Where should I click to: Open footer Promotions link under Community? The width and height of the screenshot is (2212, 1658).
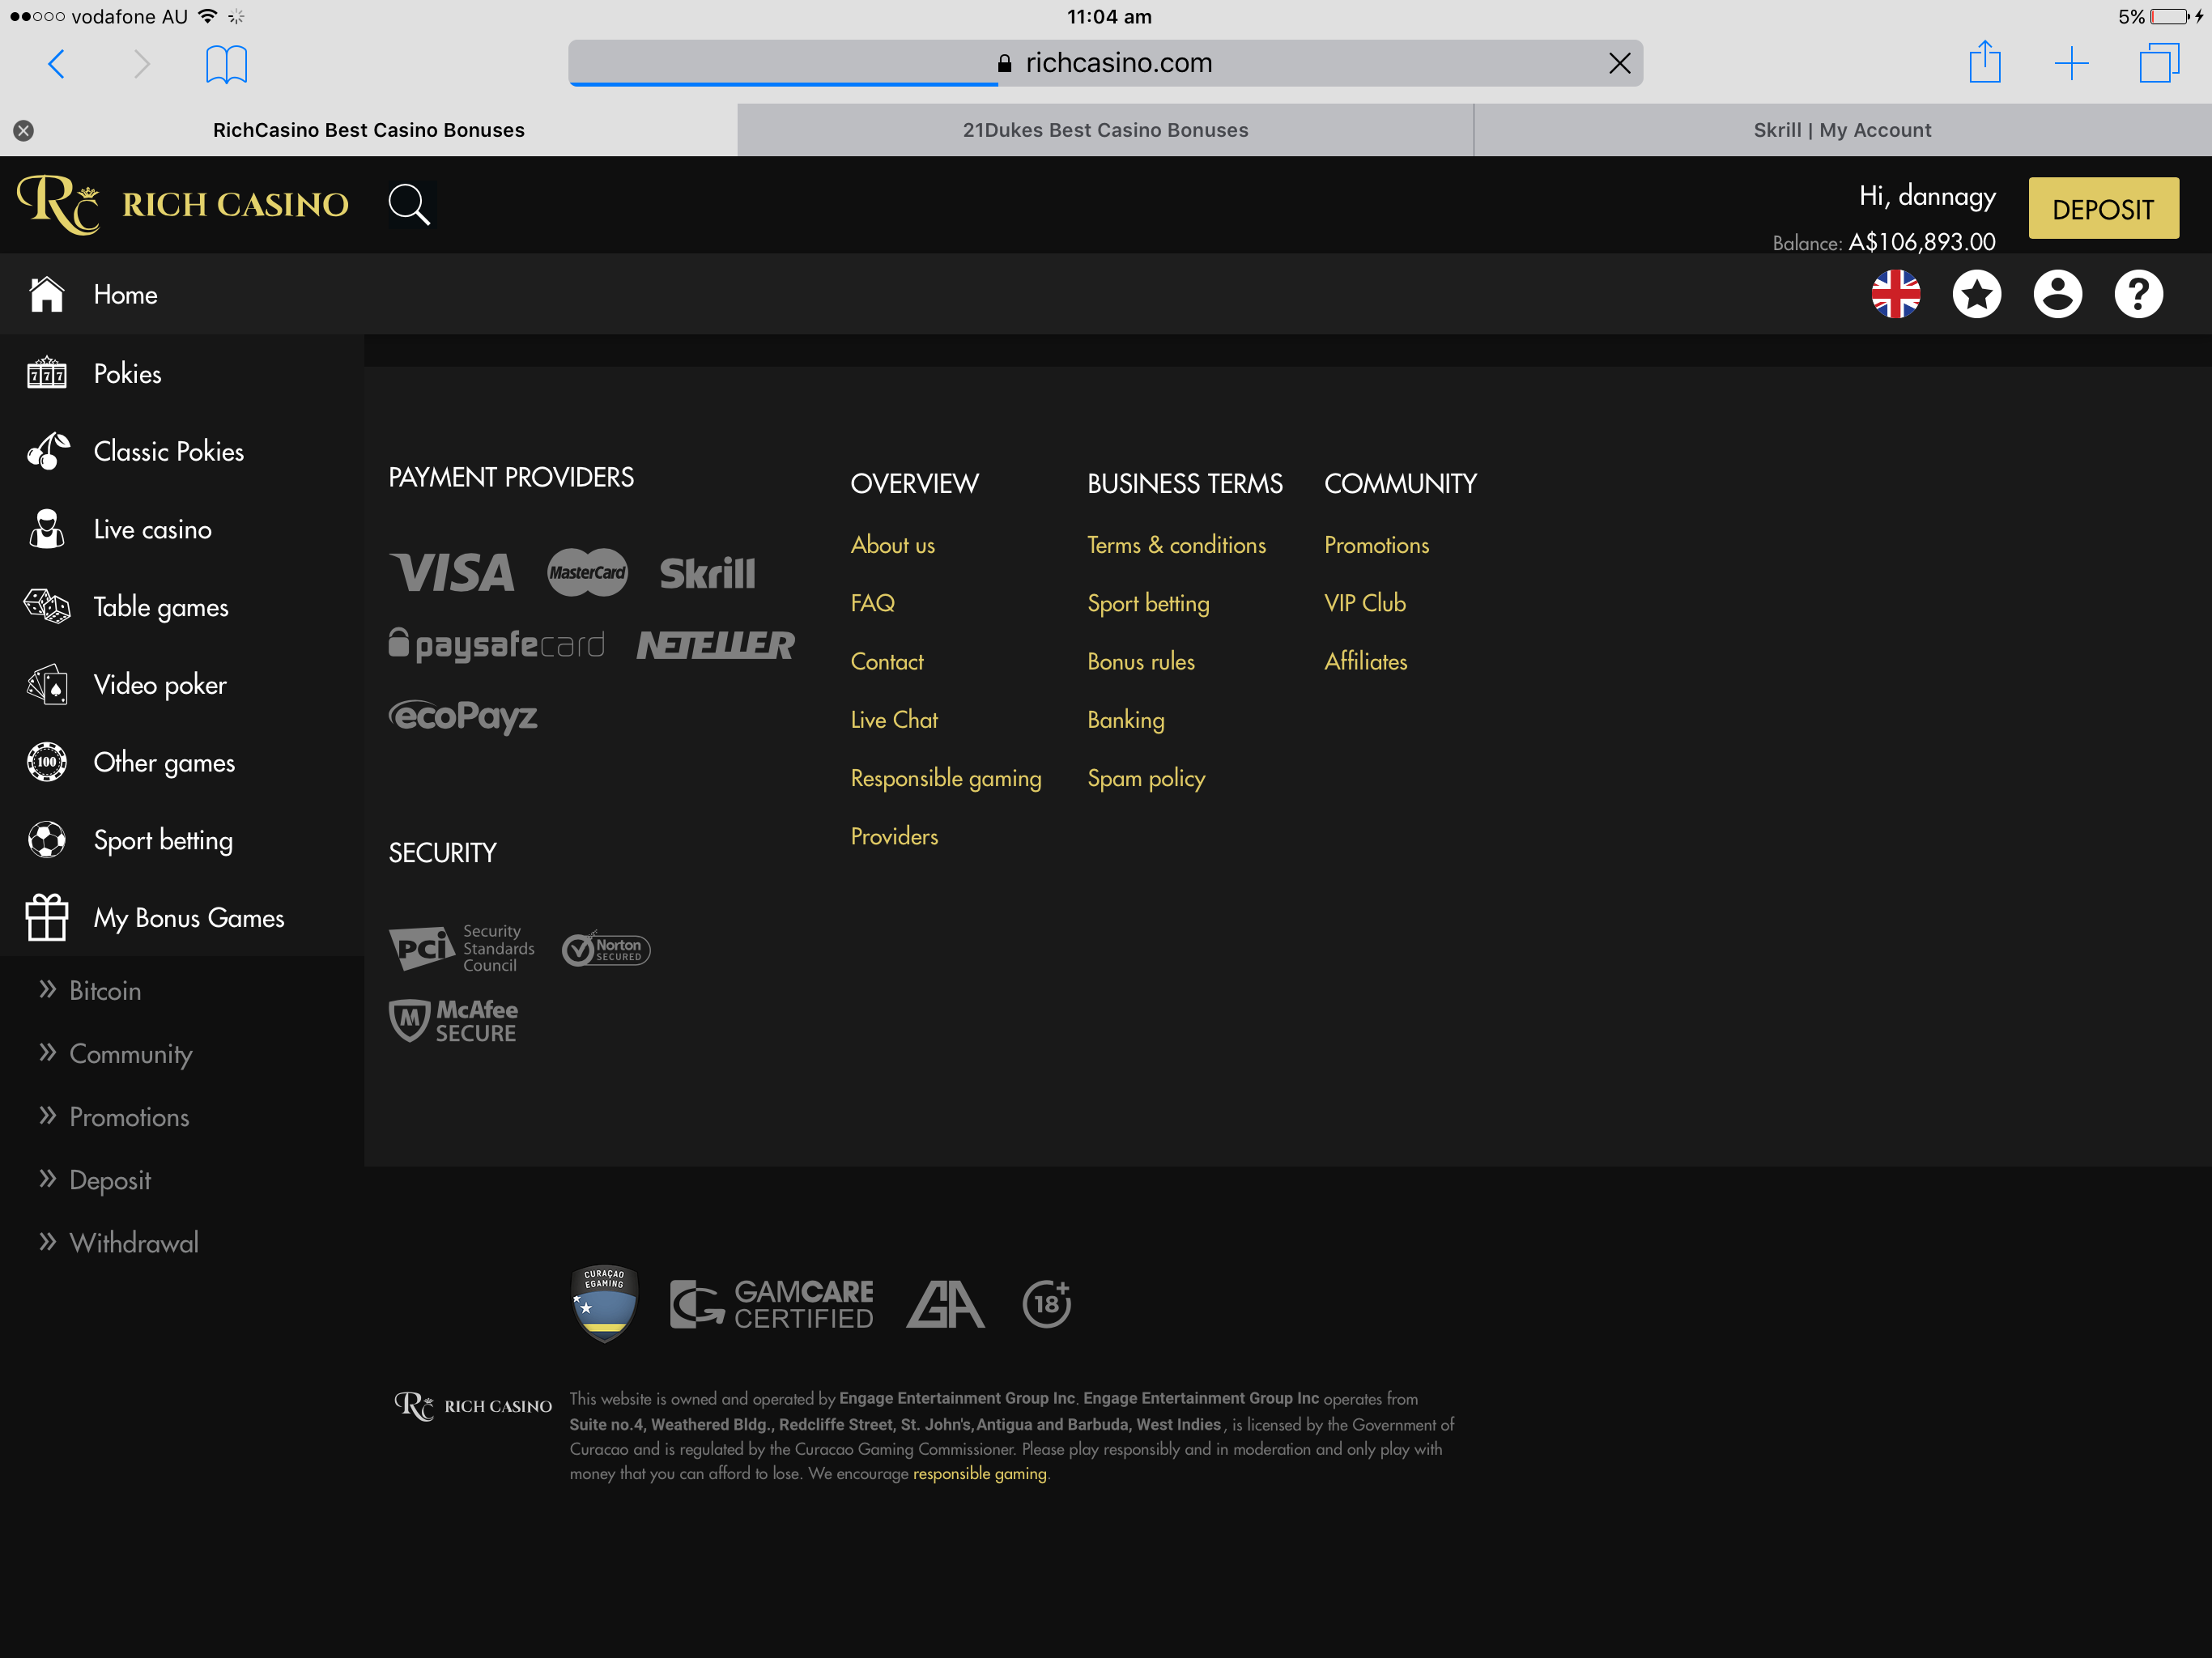tap(1376, 545)
